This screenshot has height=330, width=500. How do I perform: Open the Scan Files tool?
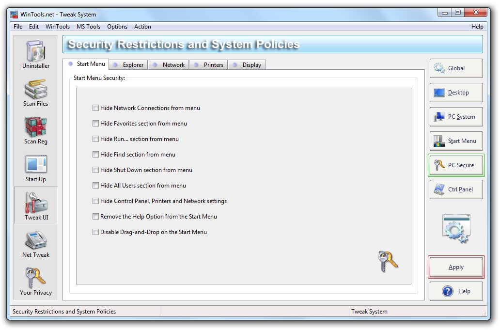pos(36,93)
